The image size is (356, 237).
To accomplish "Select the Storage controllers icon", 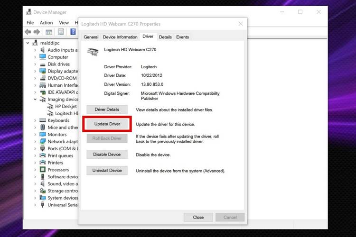I will (x=43, y=191).
